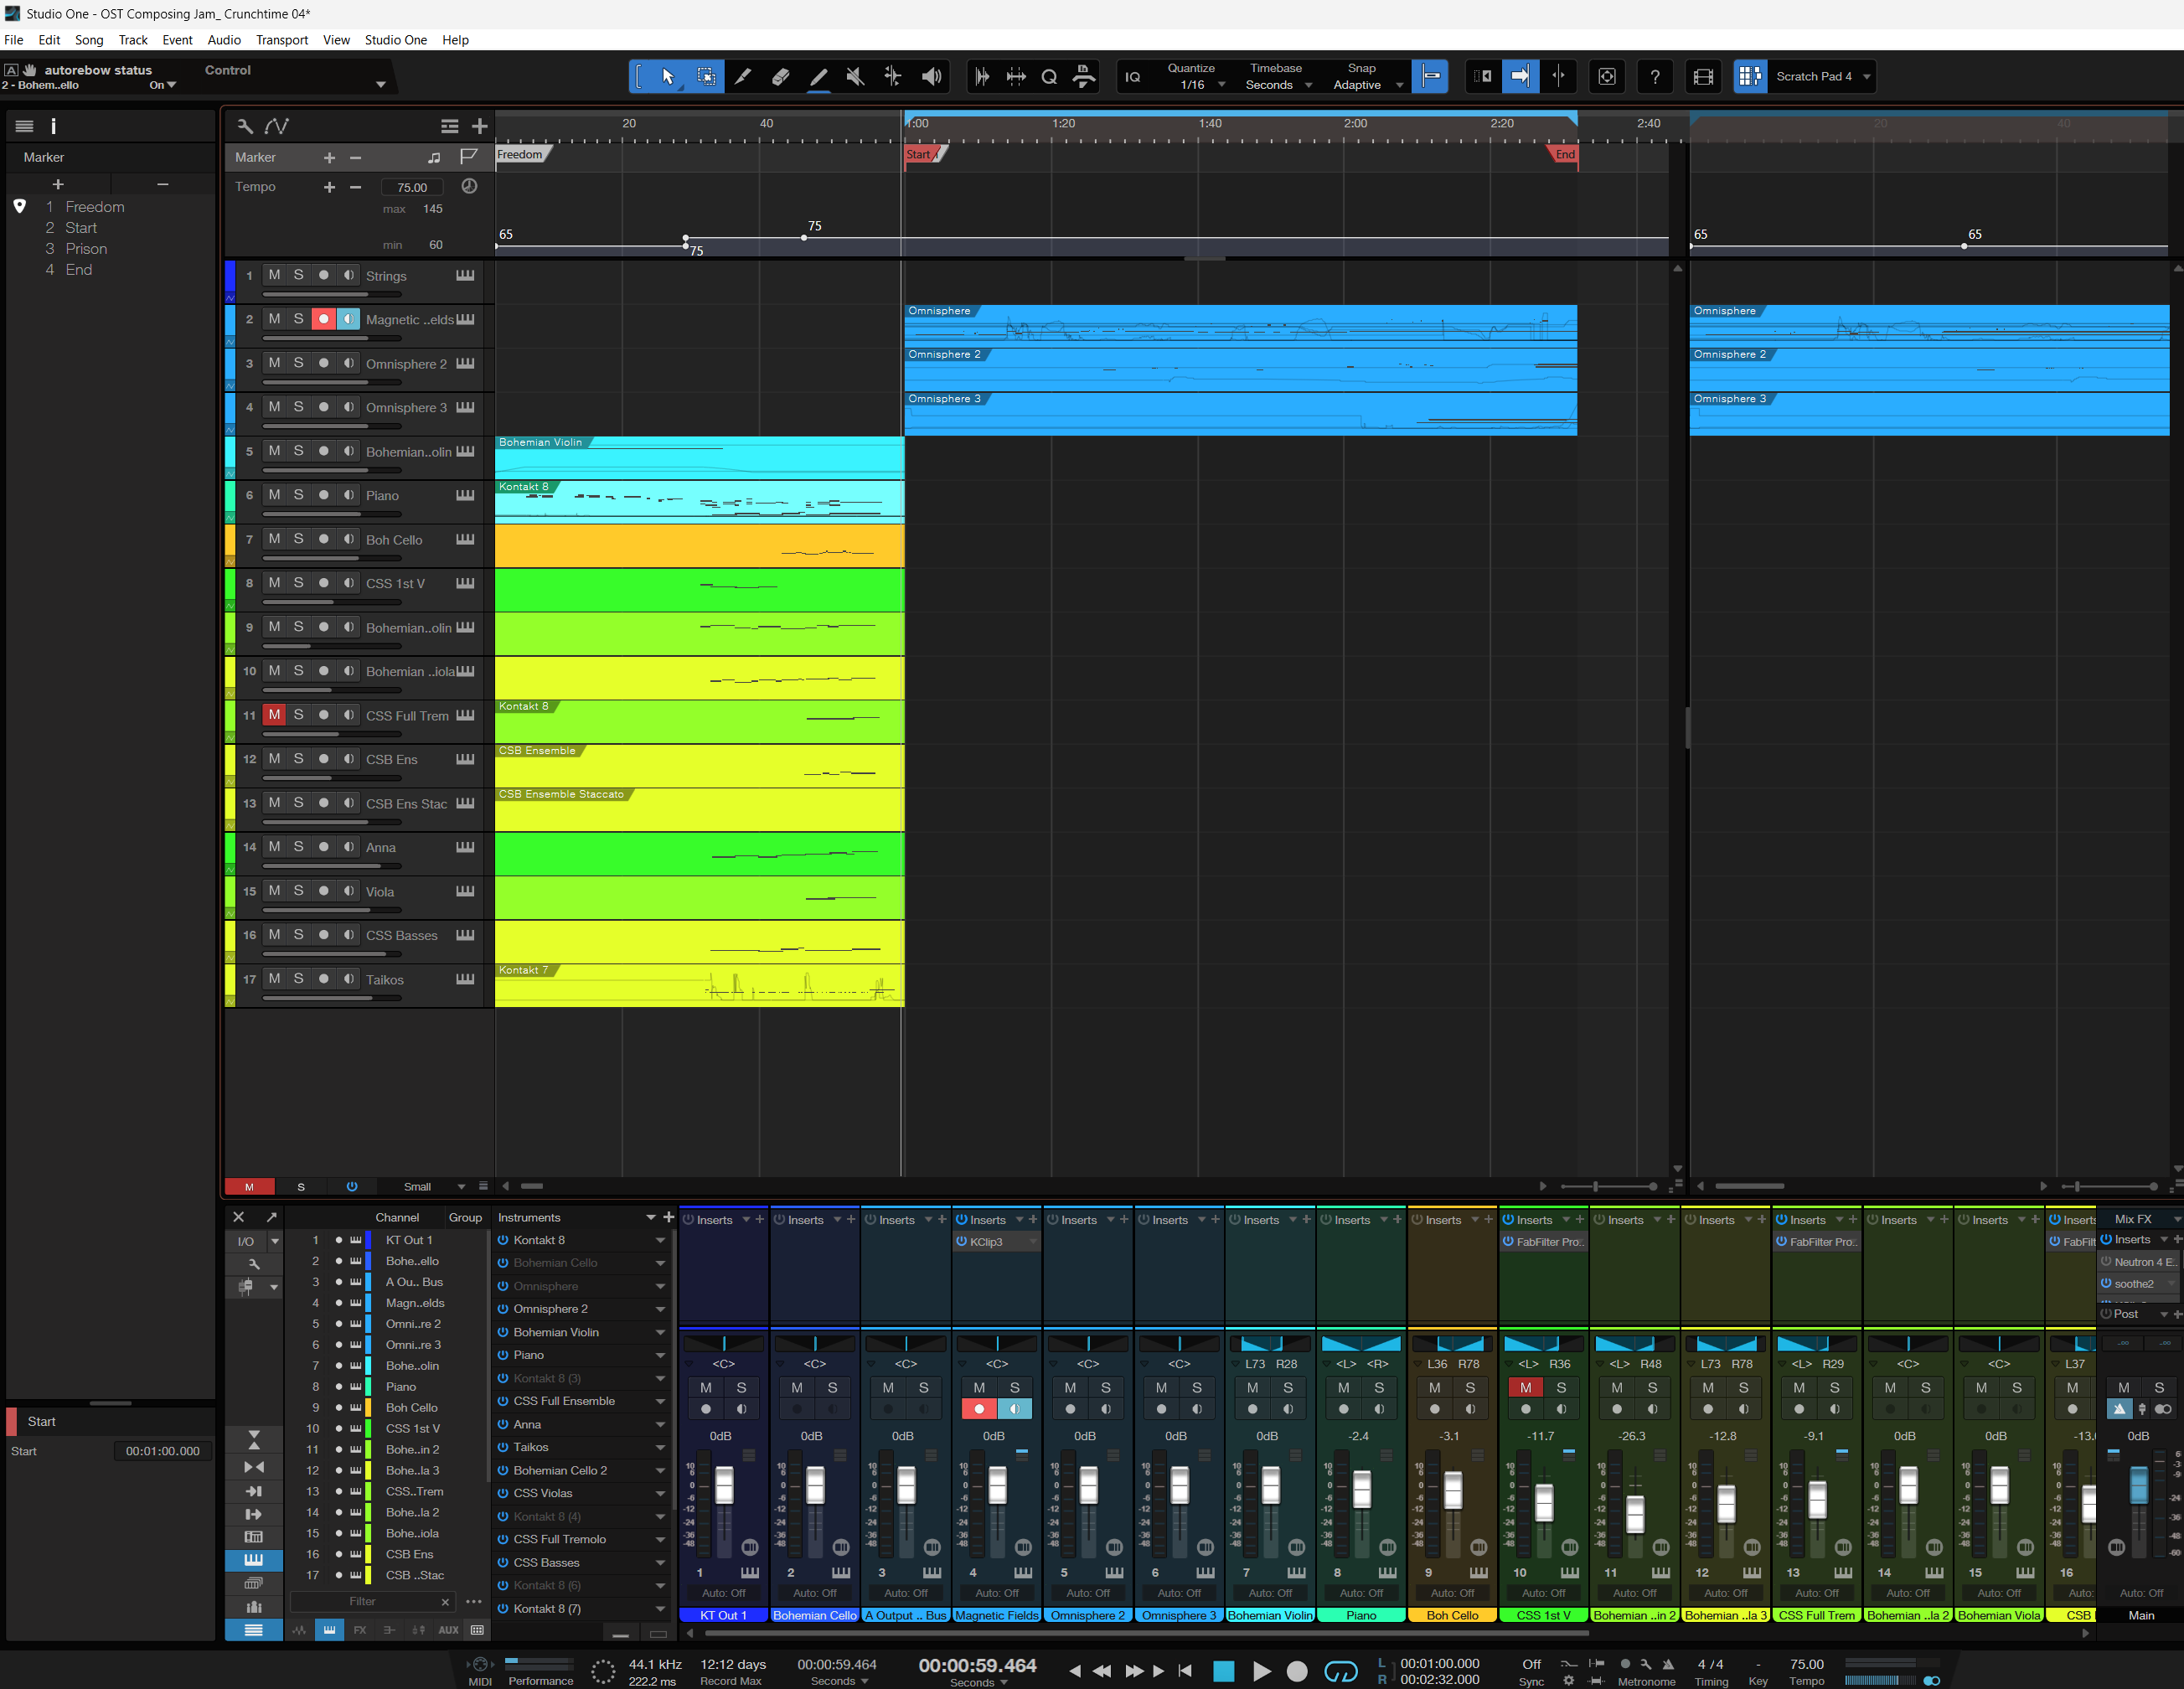Click the global M mute button

(x=249, y=1187)
